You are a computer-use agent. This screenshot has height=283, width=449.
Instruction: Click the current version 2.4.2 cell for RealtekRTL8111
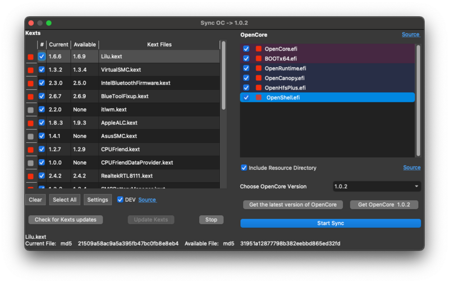click(58, 175)
